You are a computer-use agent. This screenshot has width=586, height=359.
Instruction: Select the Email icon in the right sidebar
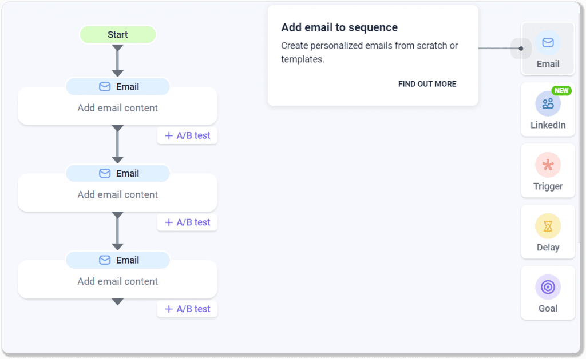[x=548, y=42]
